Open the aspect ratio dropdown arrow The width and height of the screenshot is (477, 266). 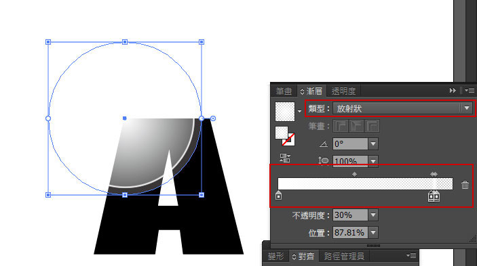(373, 161)
